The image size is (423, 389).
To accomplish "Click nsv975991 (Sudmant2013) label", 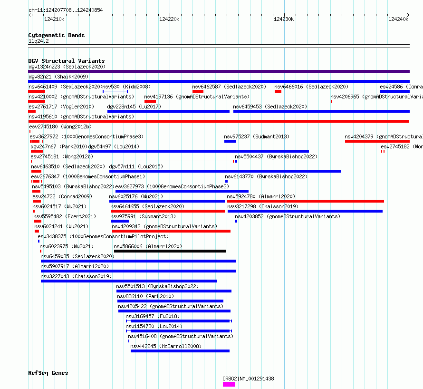I will 143,216.
